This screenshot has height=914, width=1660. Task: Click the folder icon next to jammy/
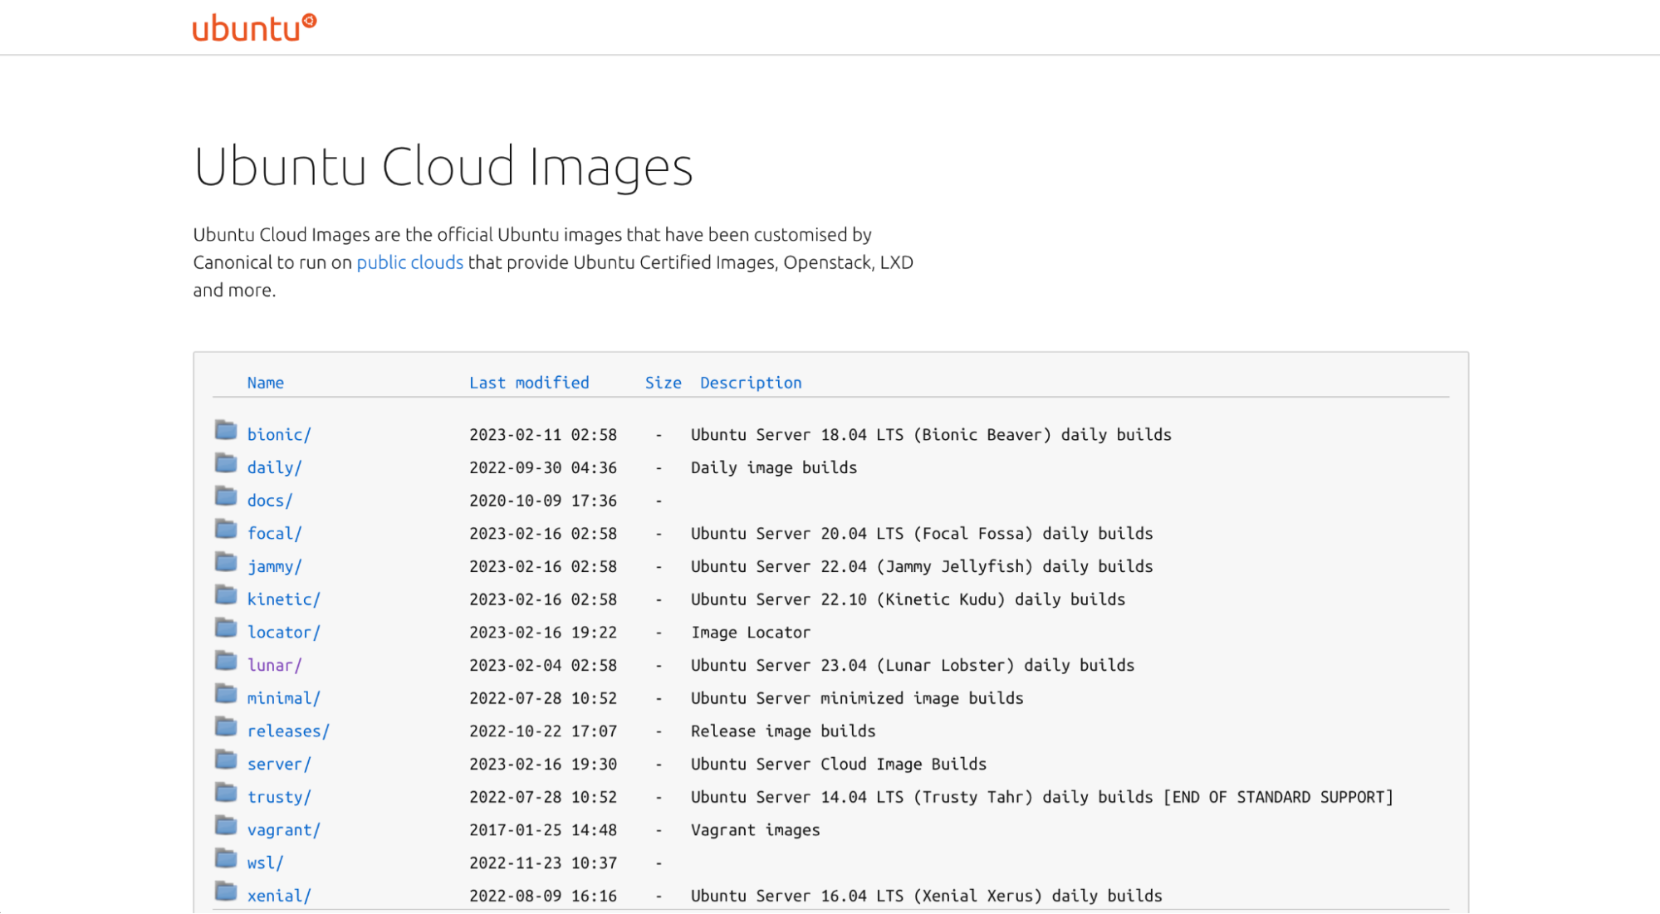226,562
